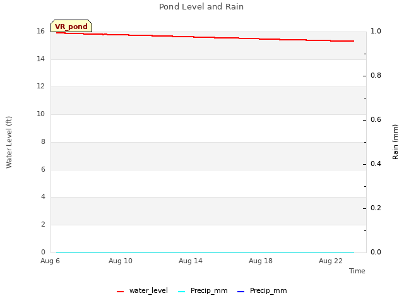The height and width of the screenshot is (303, 404).
Task: Click the 8 tick on water level axis
Action: click(x=43, y=141)
